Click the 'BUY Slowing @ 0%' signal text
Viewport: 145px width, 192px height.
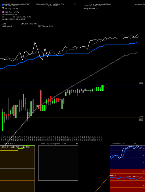coord(46,26)
